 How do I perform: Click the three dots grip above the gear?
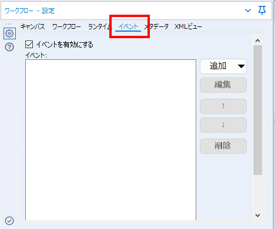tap(9, 24)
